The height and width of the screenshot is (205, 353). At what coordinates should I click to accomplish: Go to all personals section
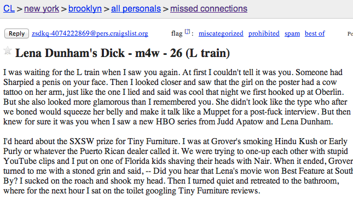point(136,9)
